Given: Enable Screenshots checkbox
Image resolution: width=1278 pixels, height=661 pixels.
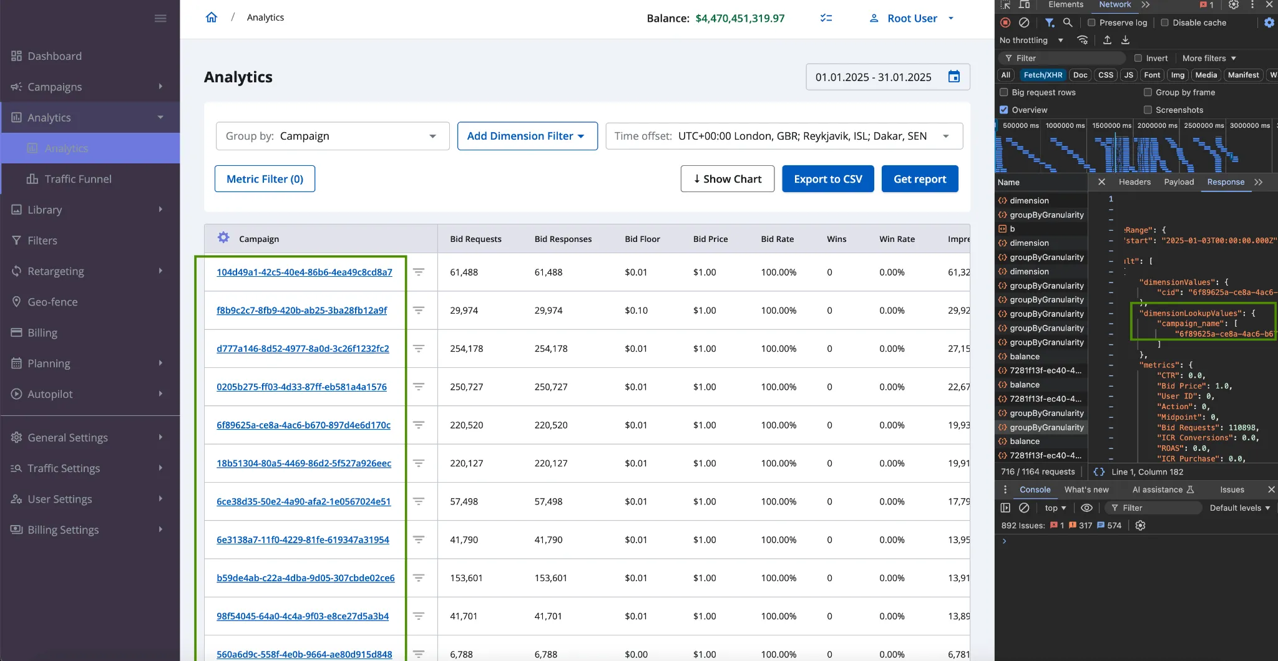Looking at the screenshot, I should tap(1148, 110).
